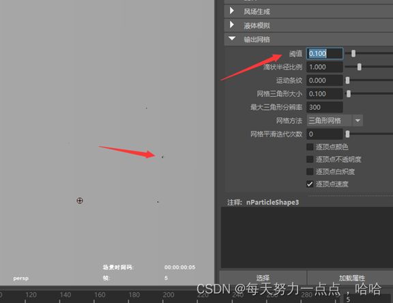The width and height of the screenshot is (393, 303).
Task: Enable the 逐顶点白炽度 checkbox
Action: click(310, 172)
